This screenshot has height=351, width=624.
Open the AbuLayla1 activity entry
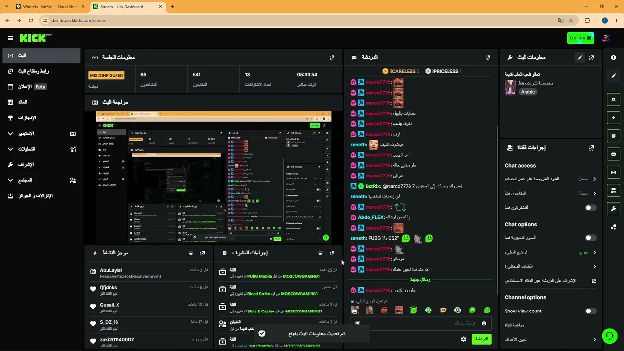click(150, 273)
